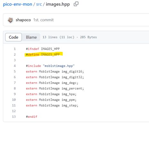Screen dimensions: 149x160
Task: Open the "1st. commit" commit message
Action: pos(43,20)
